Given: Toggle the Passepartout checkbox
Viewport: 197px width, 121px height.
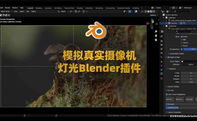Looking at the screenshot, I should [182, 49].
